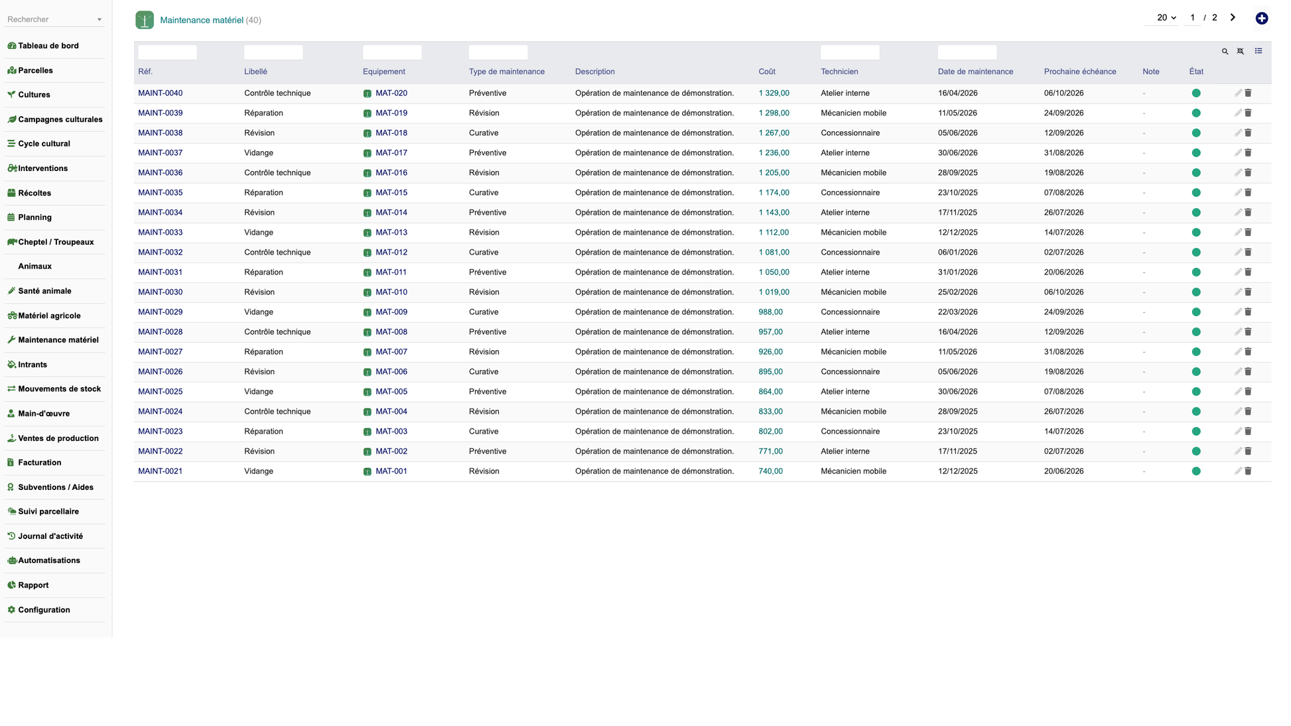1291x726 pixels.
Task: Click date cell 22/03/2026
Action: 957,312
